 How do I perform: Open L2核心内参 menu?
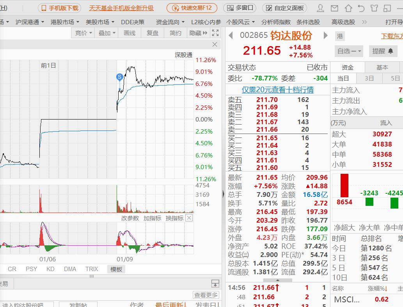point(206,22)
